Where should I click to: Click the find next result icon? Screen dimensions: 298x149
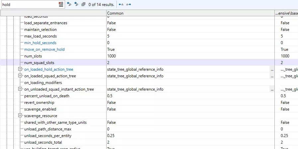pyautogui.click(x=76, y=4)
